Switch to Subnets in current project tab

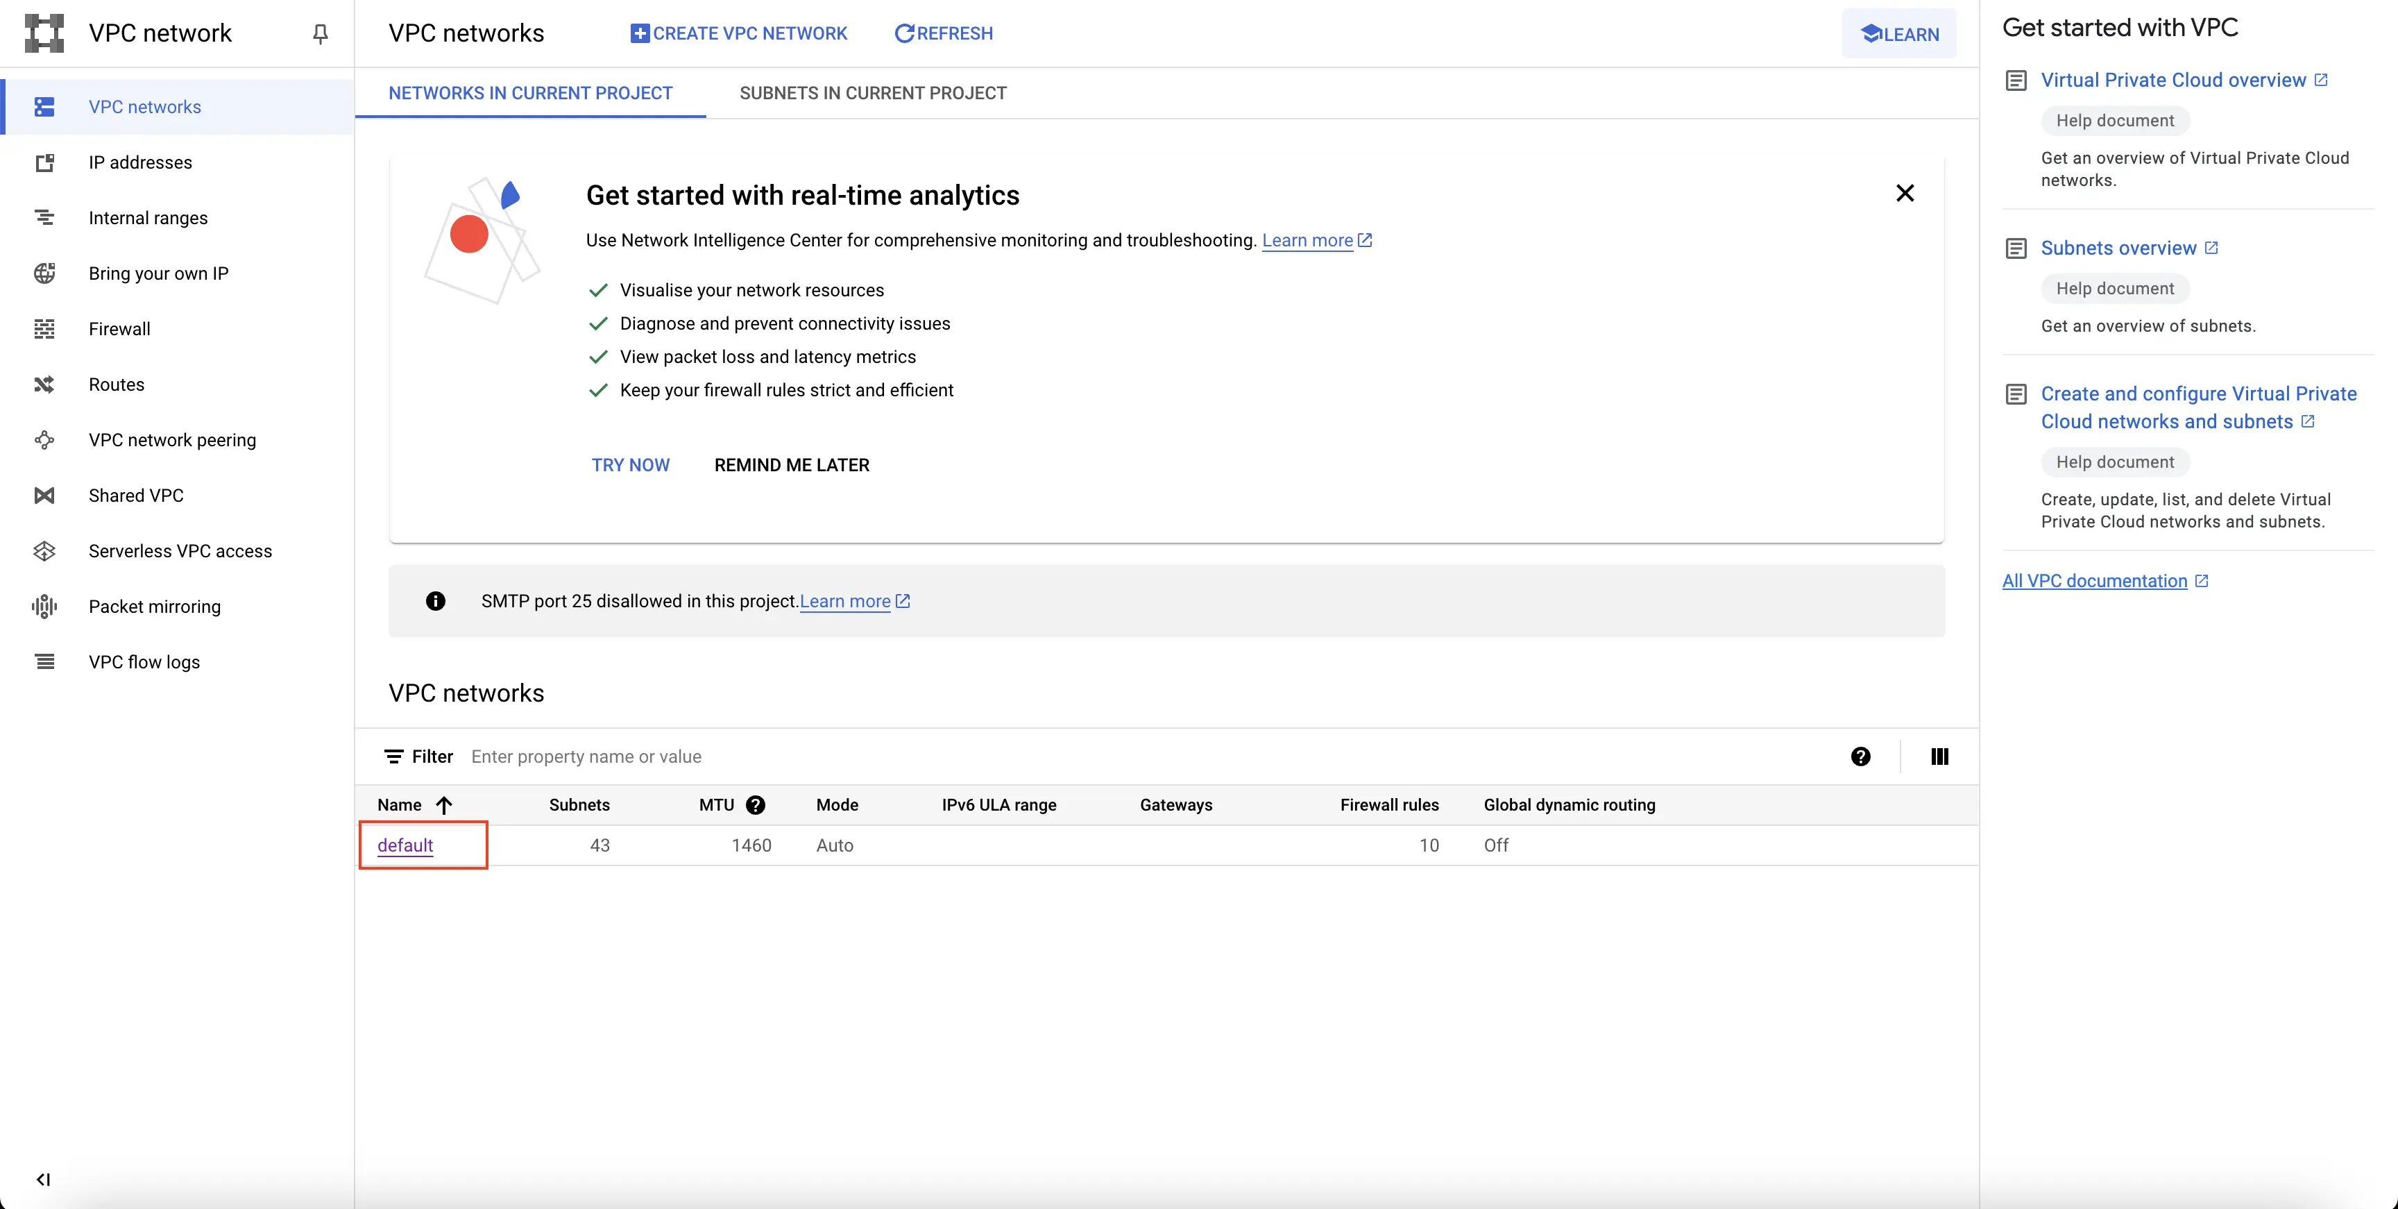coord(872,93)
